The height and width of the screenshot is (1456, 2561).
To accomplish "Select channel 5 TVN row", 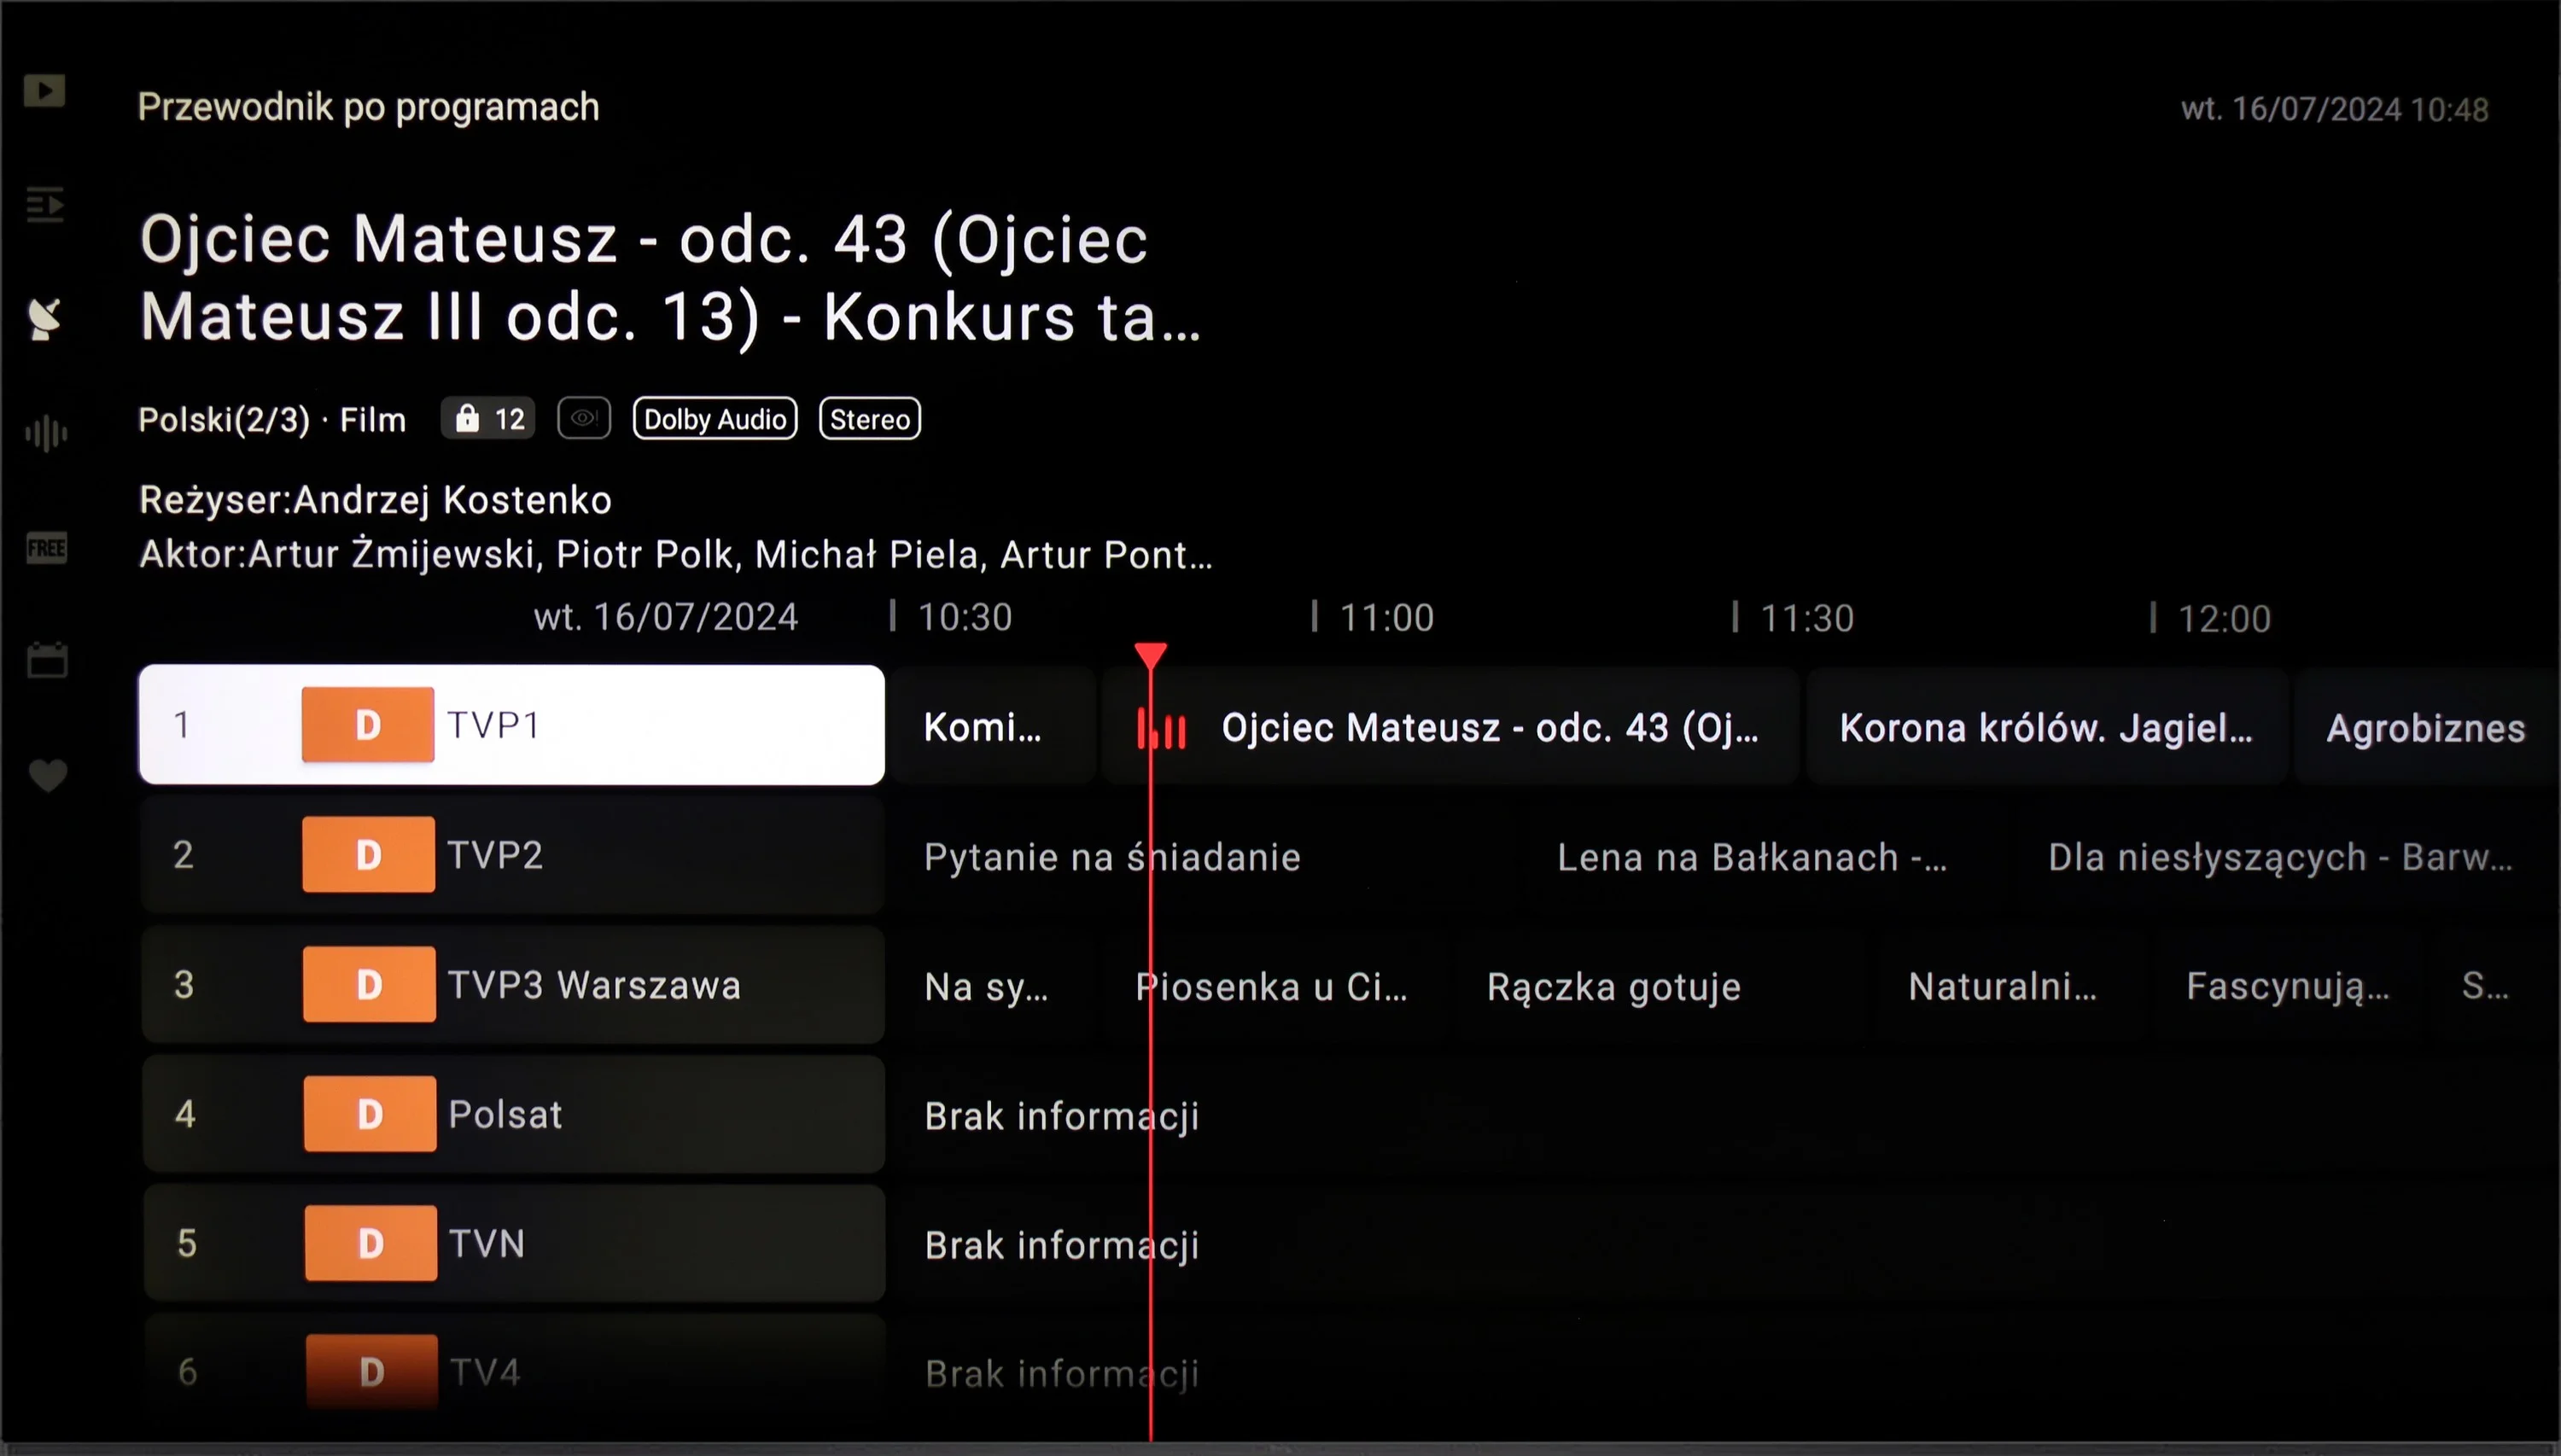I will 514,1244.
